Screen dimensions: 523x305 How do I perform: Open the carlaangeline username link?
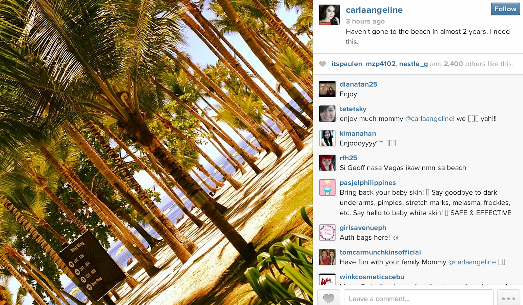point(374,10)
